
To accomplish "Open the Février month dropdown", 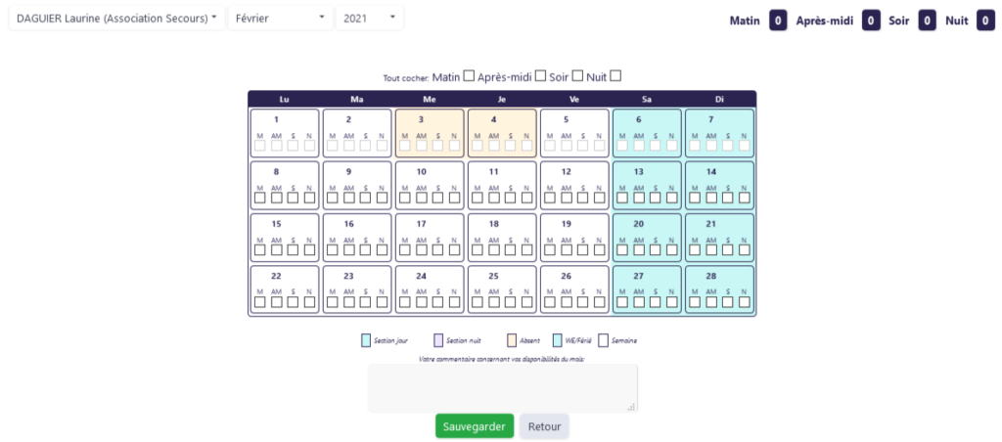I will 280,18.
